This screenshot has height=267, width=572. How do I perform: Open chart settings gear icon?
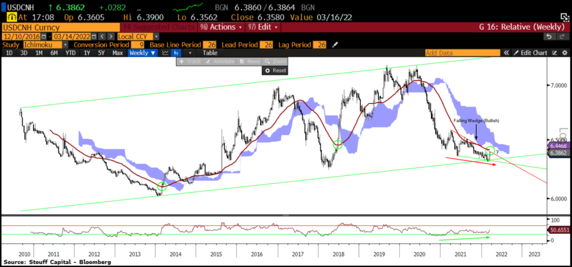(565, 53)
